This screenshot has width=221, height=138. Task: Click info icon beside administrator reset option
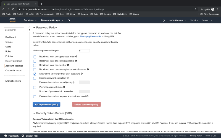pos(87,96)
